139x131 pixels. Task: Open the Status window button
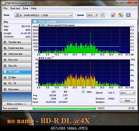[17, 104]
